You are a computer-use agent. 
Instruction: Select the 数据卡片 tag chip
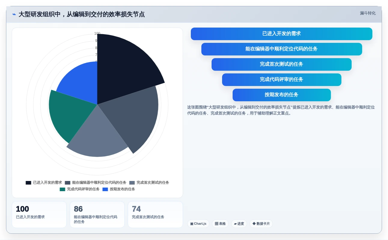pos(261,224)
